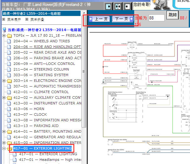
Task: Open the 206-05 PARKING BRAKE entry
Action: click(47, 58)
